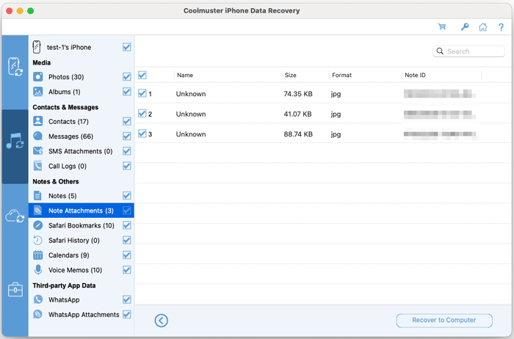
Task: Go back with the circular arrow button
Action: tap(161, 321)
